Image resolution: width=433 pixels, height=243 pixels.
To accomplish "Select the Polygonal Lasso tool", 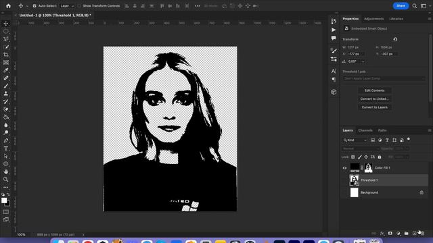I will coord(6,39).
